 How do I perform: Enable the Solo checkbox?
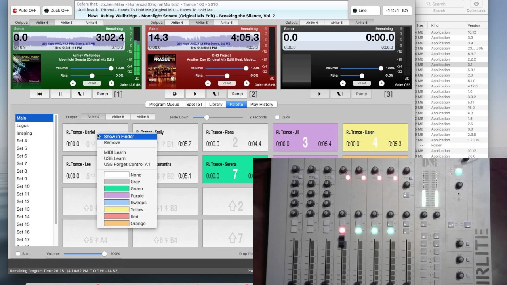click(18, 254)
